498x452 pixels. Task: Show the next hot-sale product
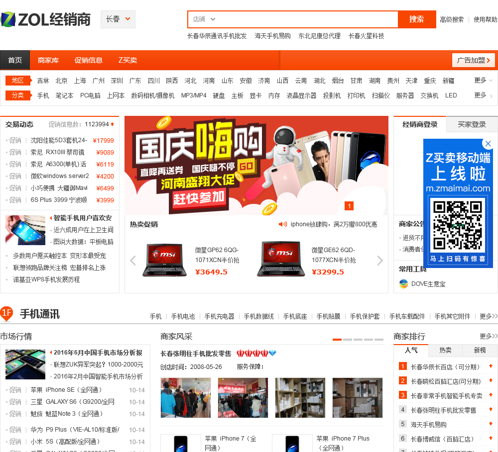pos(380,261)
